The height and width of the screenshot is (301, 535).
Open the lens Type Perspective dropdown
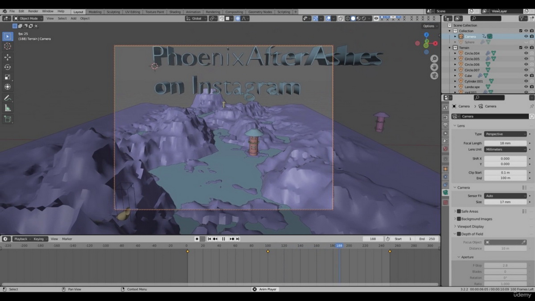pos(505,134)
